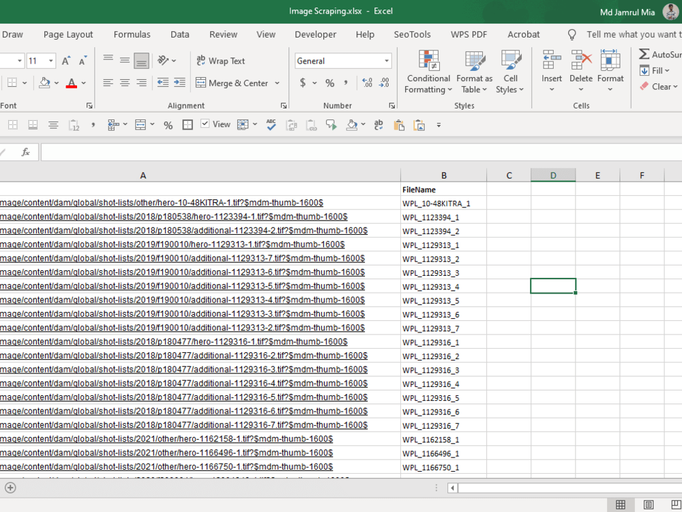The width and height of the screenshot is (682, 512).
Task: Switch to the Formulas tab
Action: point(132,34)
